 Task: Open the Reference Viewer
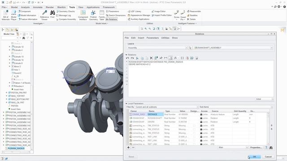tap(44, 15)
